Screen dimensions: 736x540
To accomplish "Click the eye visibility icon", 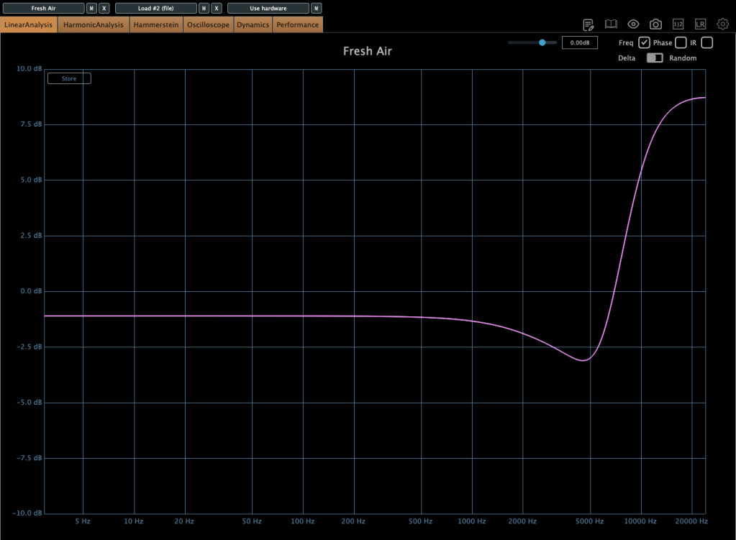I will tap(633, 24).
